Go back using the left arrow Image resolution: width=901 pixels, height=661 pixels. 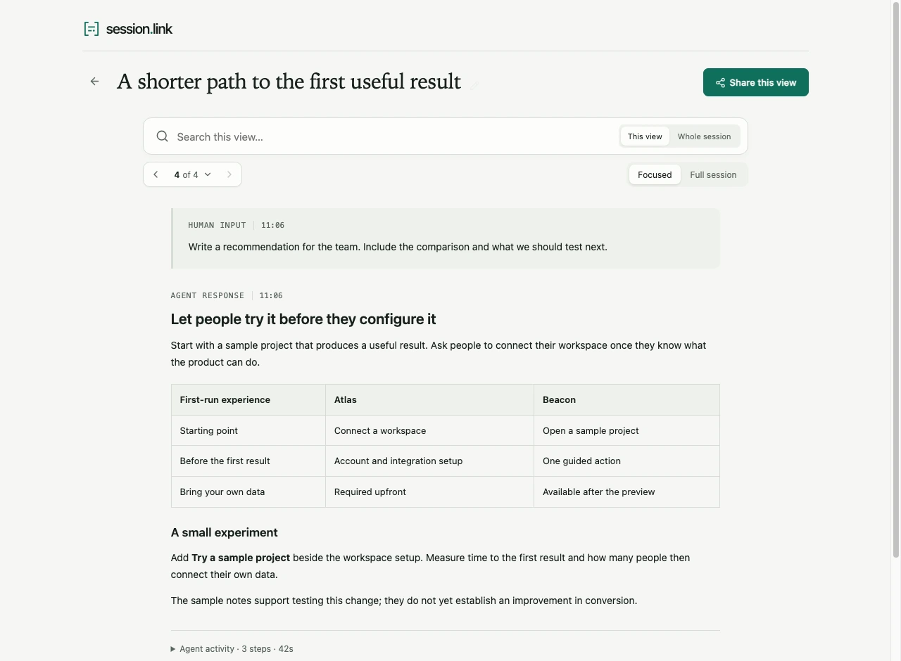click(94, 82)
